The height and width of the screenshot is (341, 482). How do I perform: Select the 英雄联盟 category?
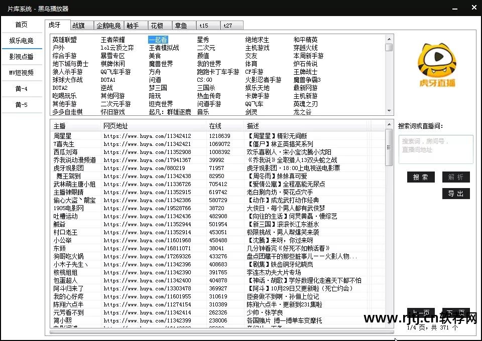coord(65,40)
